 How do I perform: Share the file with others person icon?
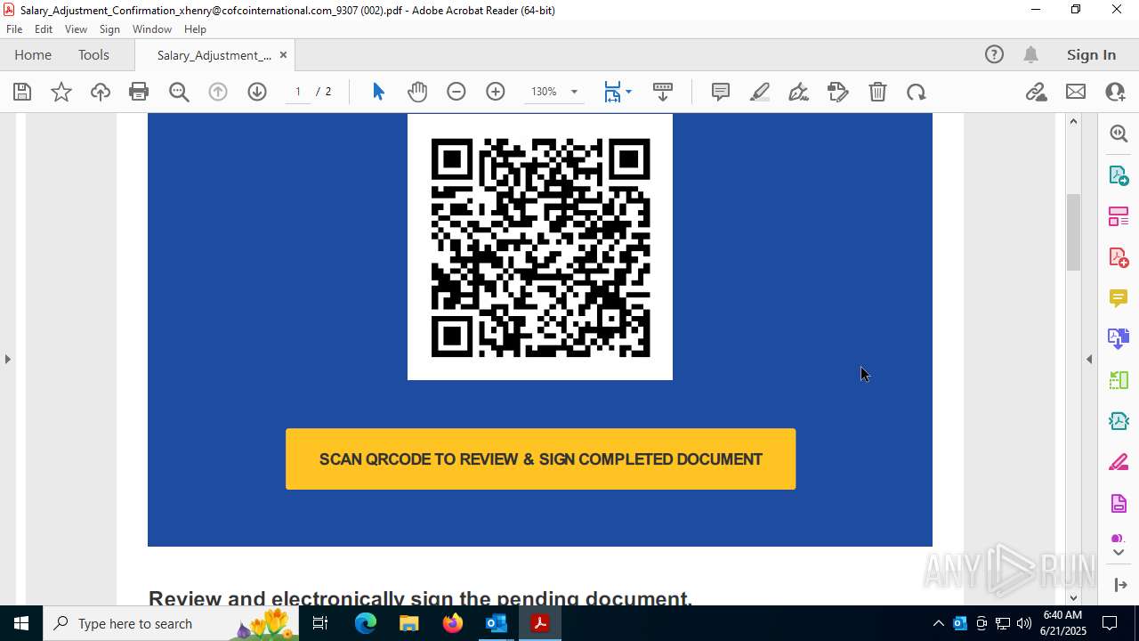coord(1115,92)
